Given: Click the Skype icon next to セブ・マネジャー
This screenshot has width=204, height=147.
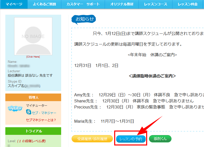Looking at the screenshot, I should tap(29, 112).
